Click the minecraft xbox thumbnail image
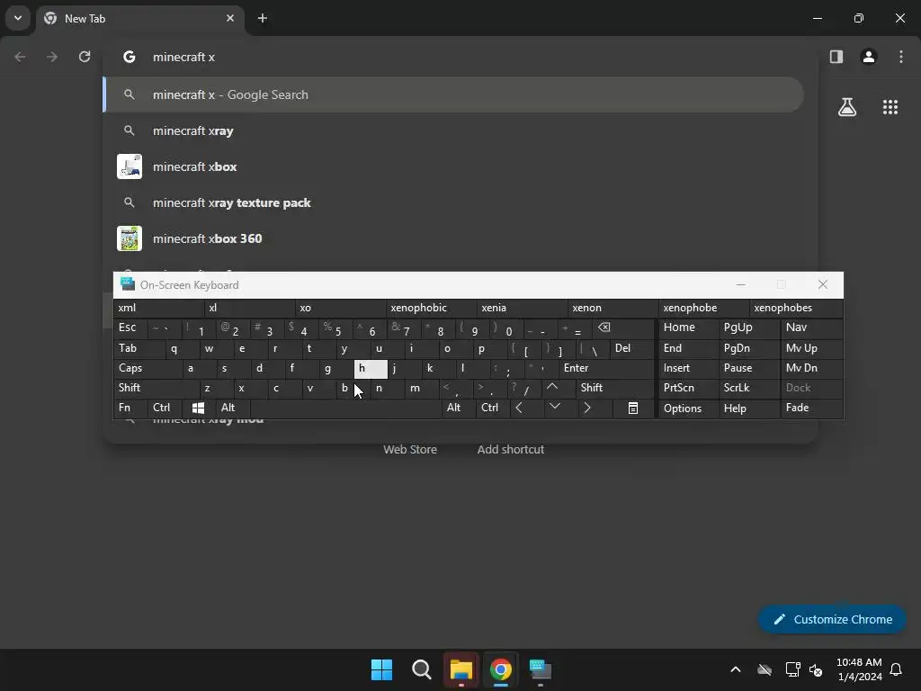This screenshot has height=691, width=921. [x=130, y=166]
